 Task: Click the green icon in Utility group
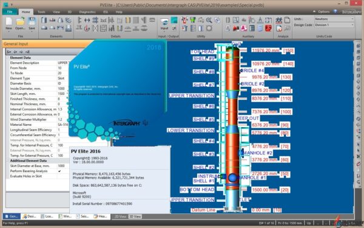[193, 20]
